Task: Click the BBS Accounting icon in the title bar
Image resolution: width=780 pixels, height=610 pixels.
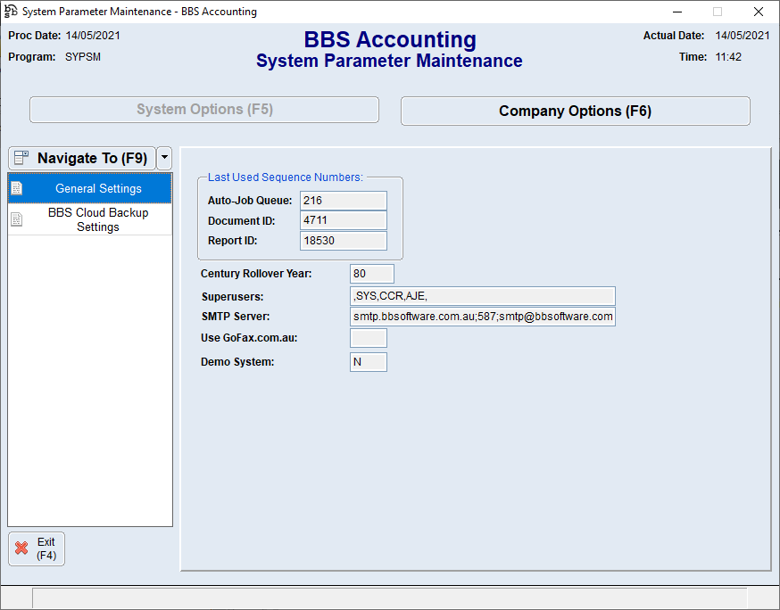Action: click(x=10, y=12)
